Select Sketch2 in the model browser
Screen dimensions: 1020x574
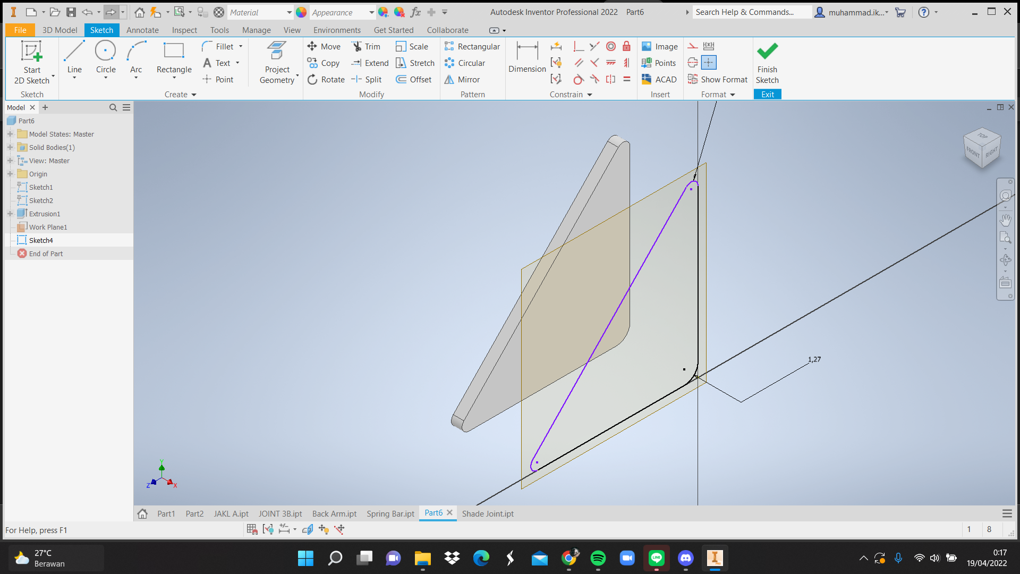pos(41,200)
